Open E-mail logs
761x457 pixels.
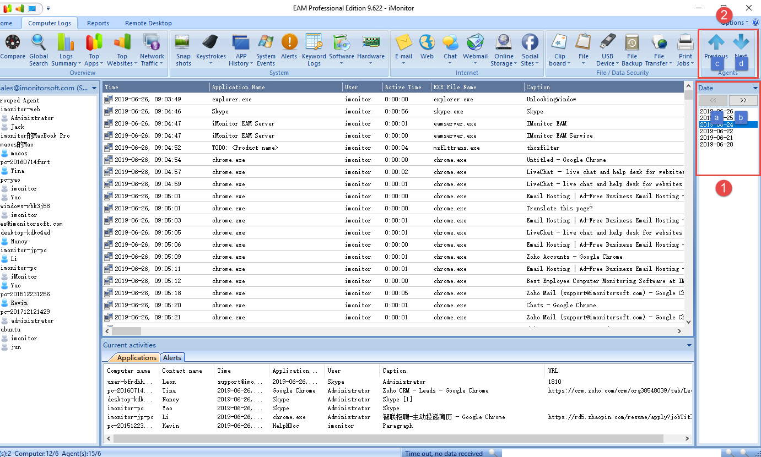coord(403,50)
